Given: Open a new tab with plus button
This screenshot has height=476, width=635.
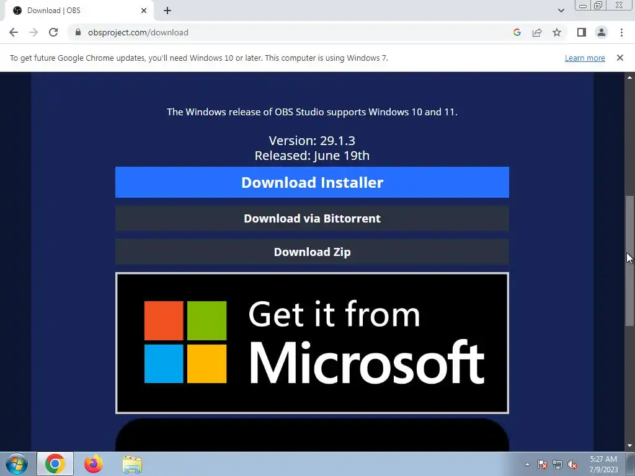Looking at the screenshot, I should tap(167, 11).
